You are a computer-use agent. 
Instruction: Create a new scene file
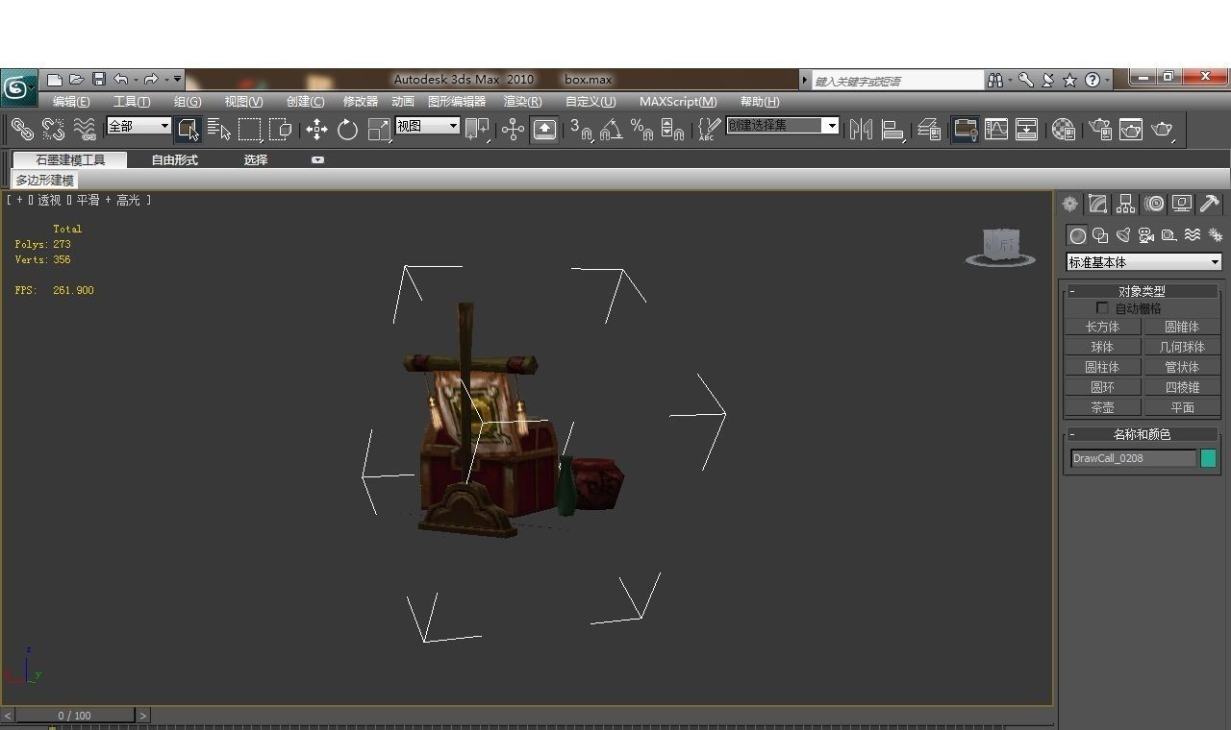[55, 80]
